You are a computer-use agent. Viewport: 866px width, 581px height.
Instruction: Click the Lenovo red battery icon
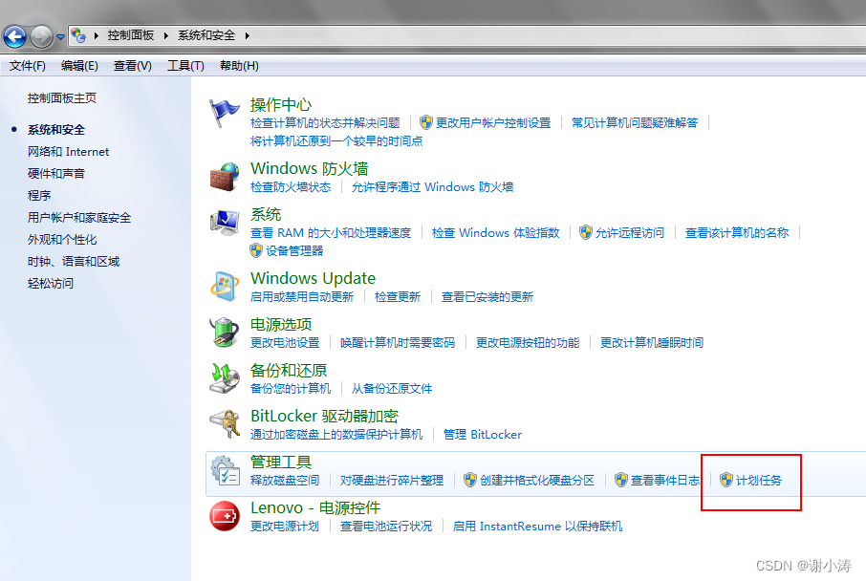[225, 516]
